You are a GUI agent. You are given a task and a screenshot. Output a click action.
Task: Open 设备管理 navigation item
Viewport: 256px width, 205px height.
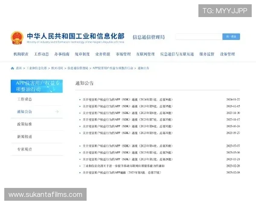pos(227,54)
